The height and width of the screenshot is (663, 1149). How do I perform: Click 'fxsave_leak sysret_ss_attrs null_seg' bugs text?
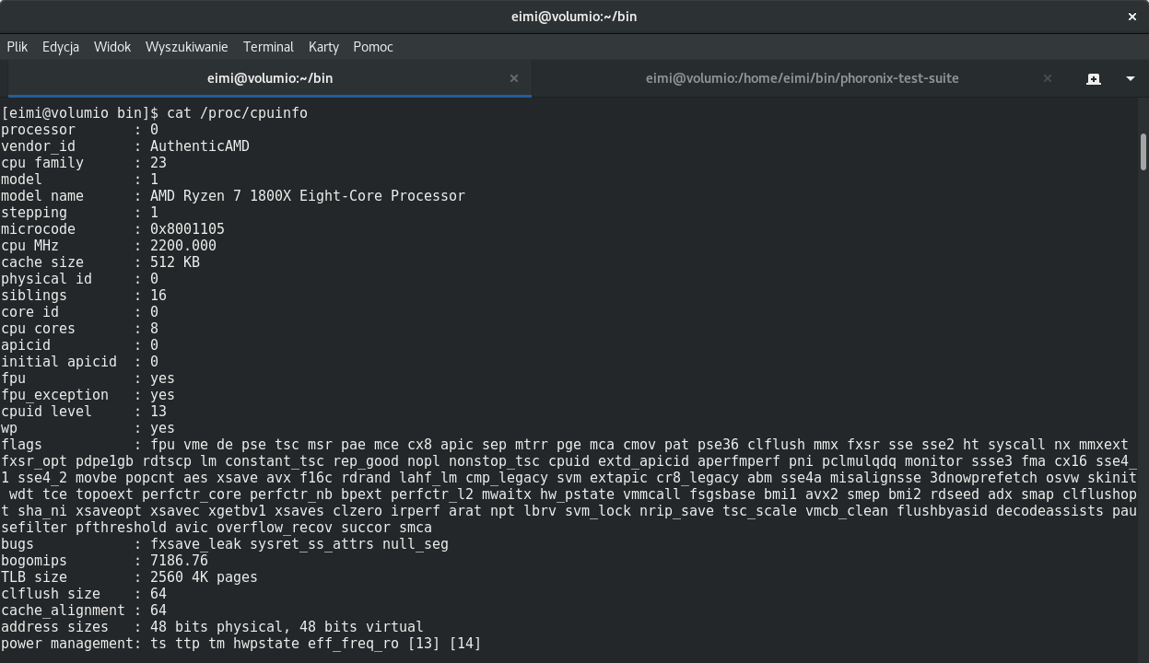299,543
